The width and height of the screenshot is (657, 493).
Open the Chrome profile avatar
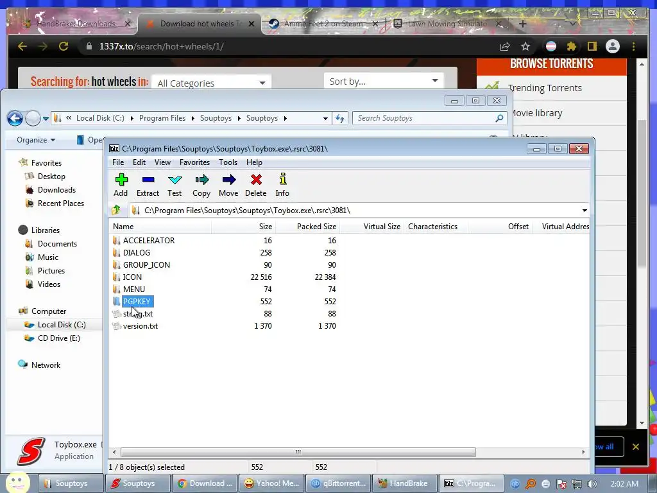click(613, 46)
